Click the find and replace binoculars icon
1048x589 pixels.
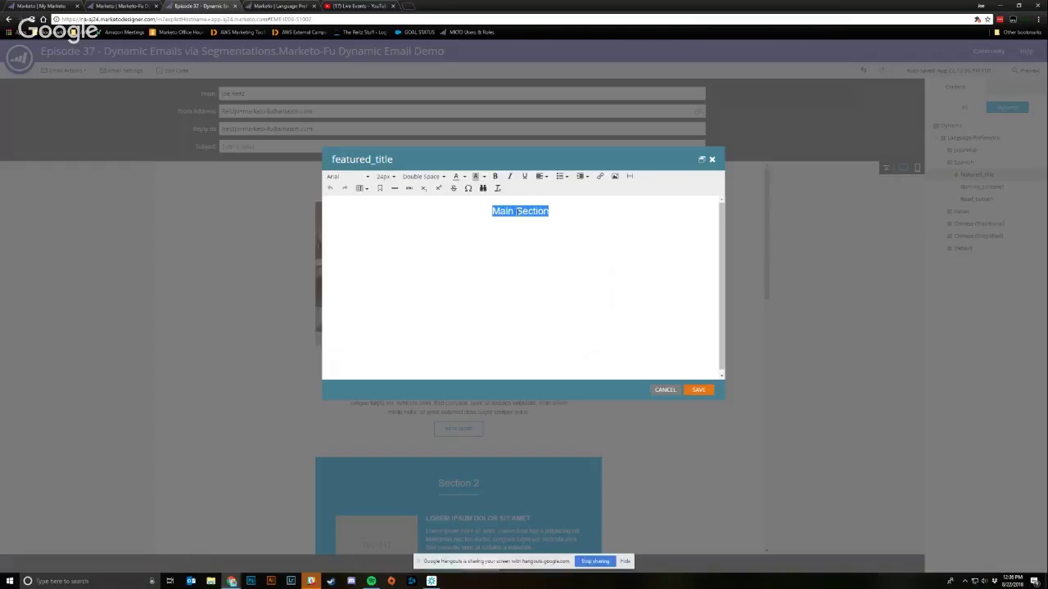pyautogui.click(x=483, y=188)
